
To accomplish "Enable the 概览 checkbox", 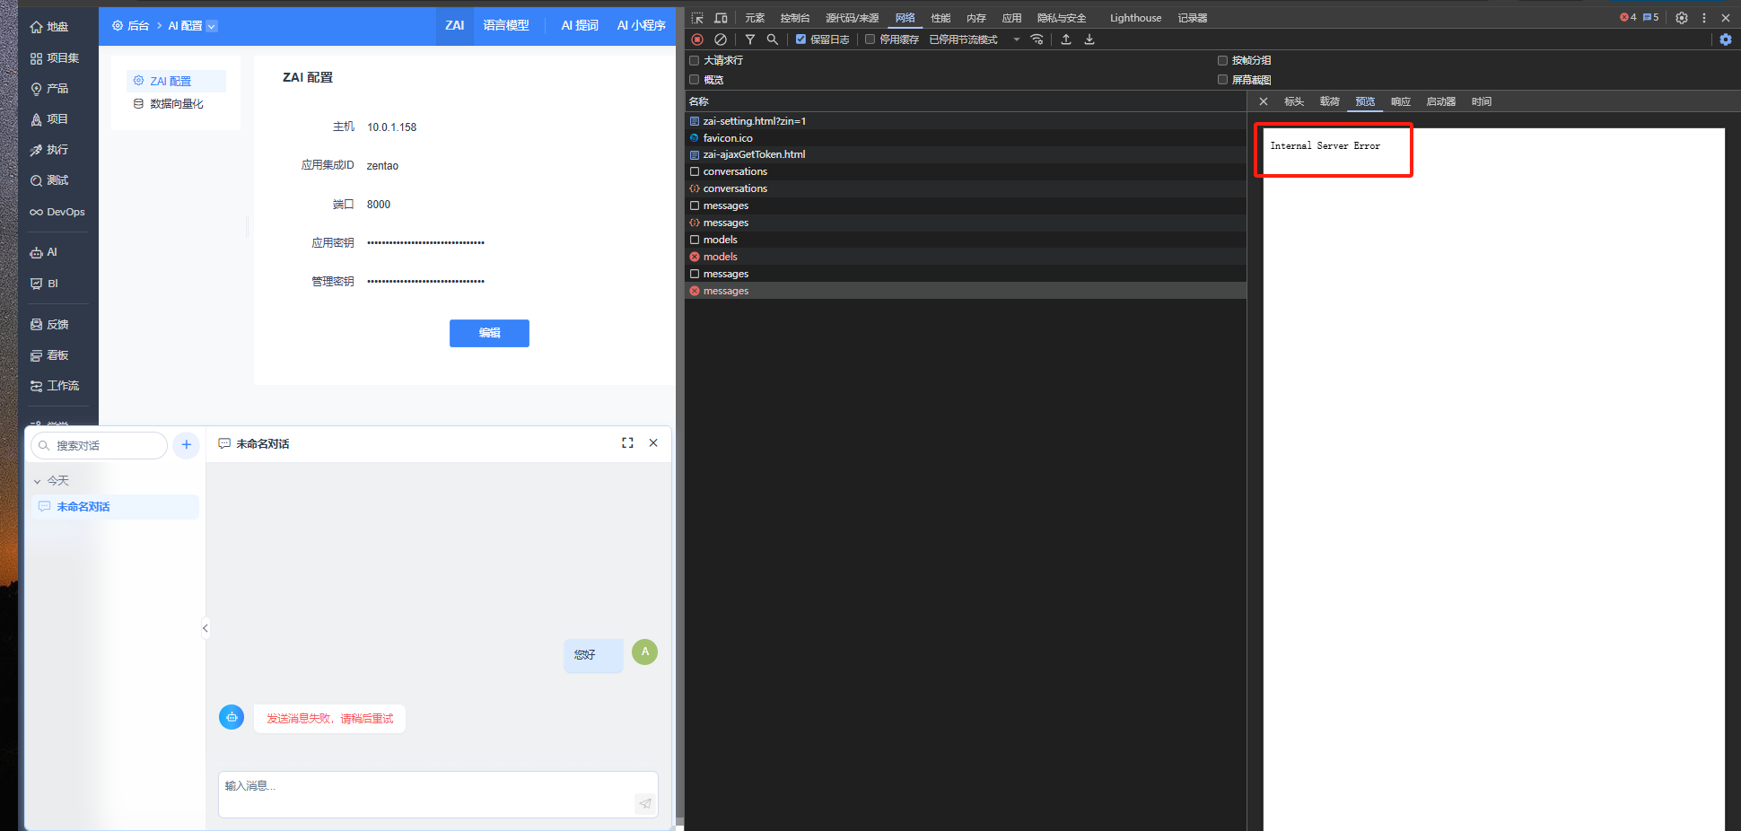I will (694, 80).
